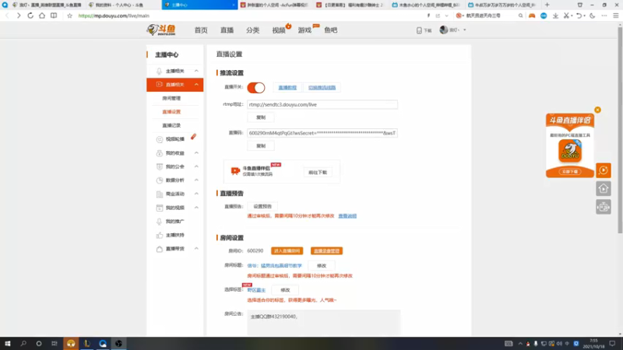Collapse the orange highlighted sidebar section chevron
This screenshot has height=350, width=623.
[196, 85]
